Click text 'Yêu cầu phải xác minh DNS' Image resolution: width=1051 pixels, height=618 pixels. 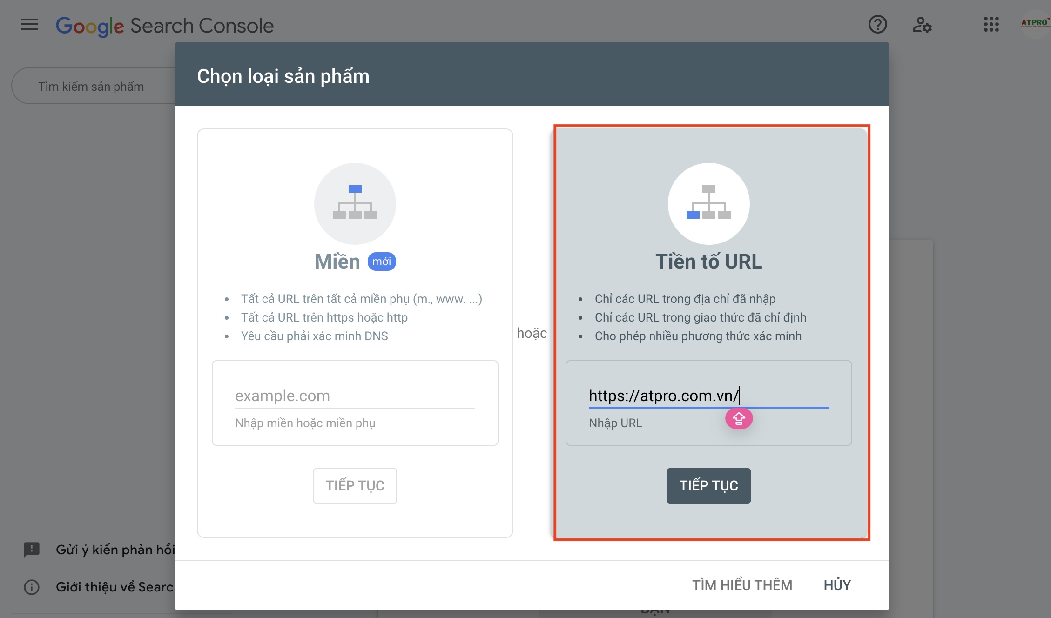click(x=315, y=336)
